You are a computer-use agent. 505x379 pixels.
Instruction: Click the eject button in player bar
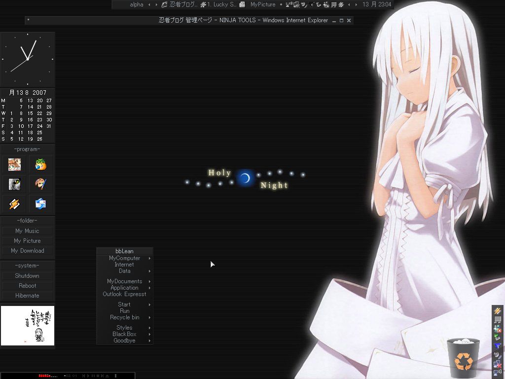click(107, 376)
